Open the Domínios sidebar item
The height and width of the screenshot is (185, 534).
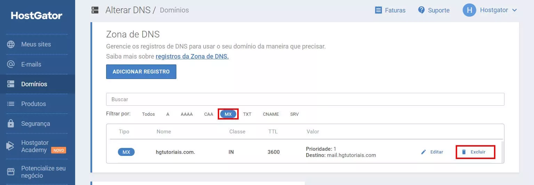coord(37,84)
